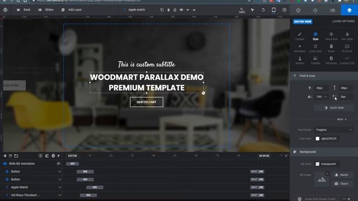This screenshot has height=201, width=358.
Task: Click the Quick Style button
Action: pyautogui.click(x=334, y=108)
